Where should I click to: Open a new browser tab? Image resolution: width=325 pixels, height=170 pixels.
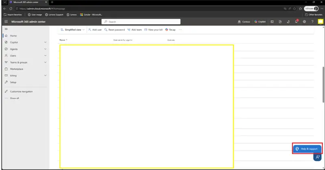[x=52, y=2]
